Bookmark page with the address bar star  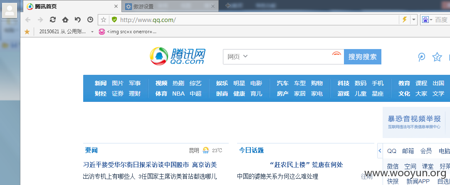click(104, 20)
